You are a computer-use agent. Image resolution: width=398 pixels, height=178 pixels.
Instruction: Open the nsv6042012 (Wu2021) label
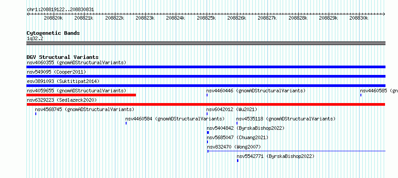point(232,109)
